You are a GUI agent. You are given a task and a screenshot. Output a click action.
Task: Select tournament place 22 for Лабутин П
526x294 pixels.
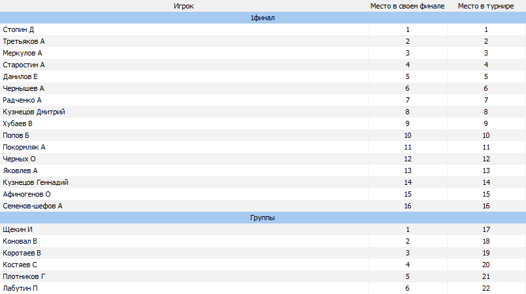pyautogui.click(x=485, y=288)
